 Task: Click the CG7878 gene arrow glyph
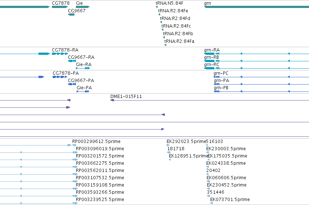(60, 7)
